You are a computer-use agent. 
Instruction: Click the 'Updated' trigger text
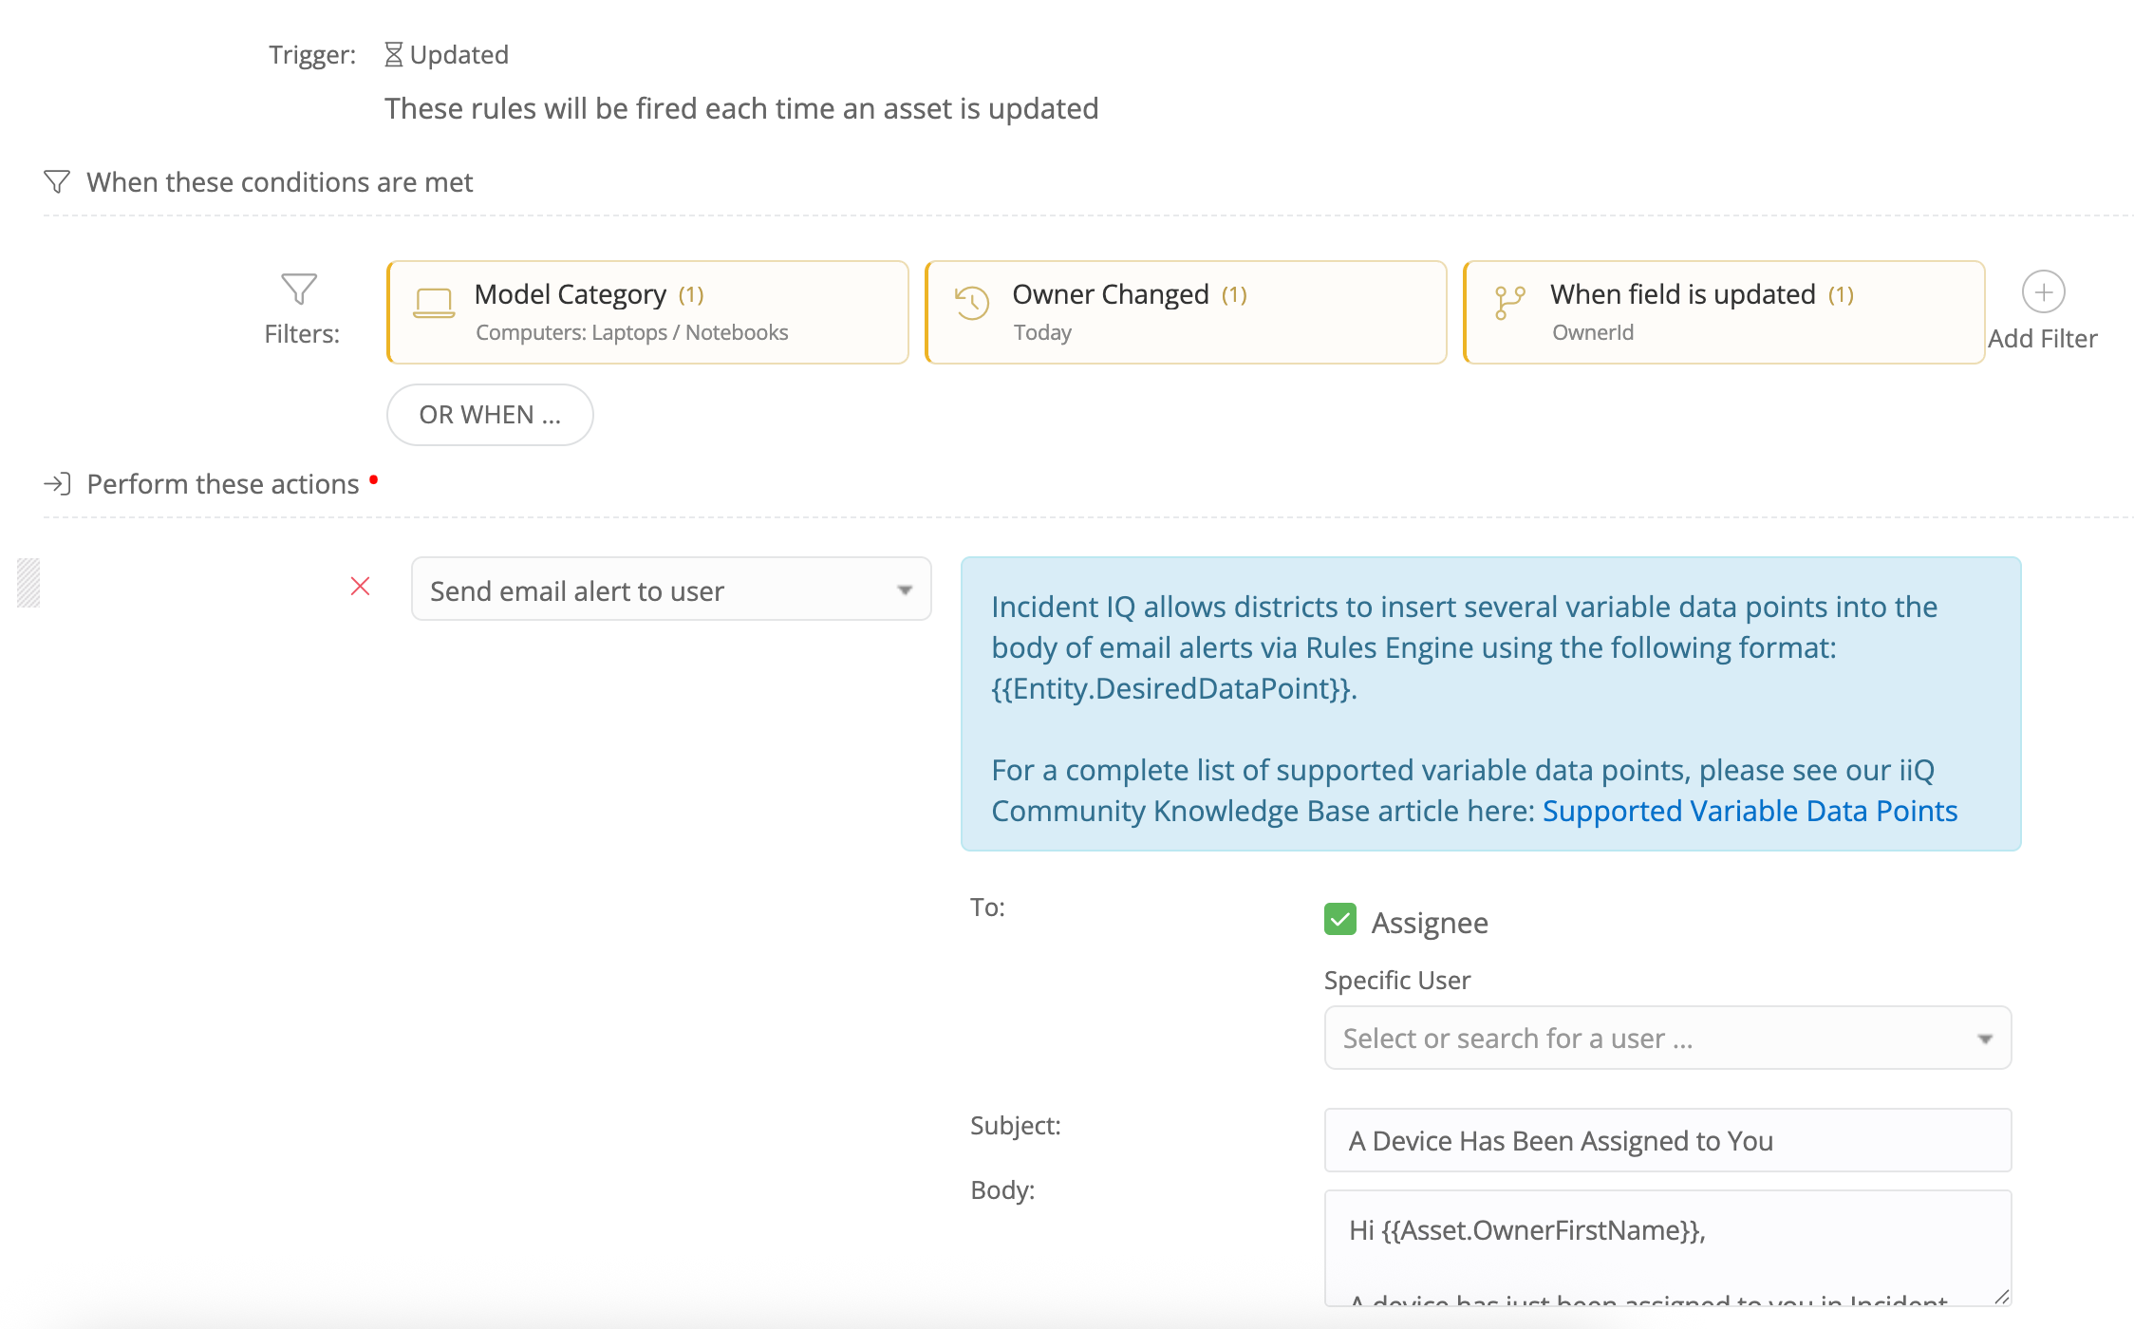click(459, 55)
